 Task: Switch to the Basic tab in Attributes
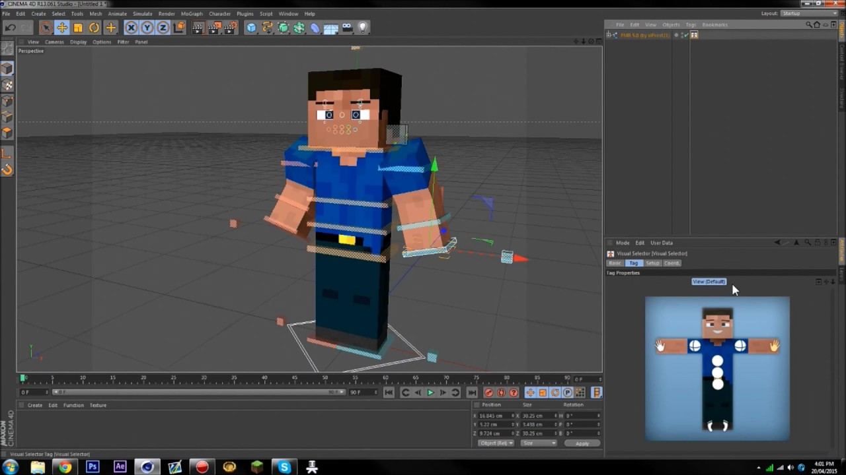615,263
